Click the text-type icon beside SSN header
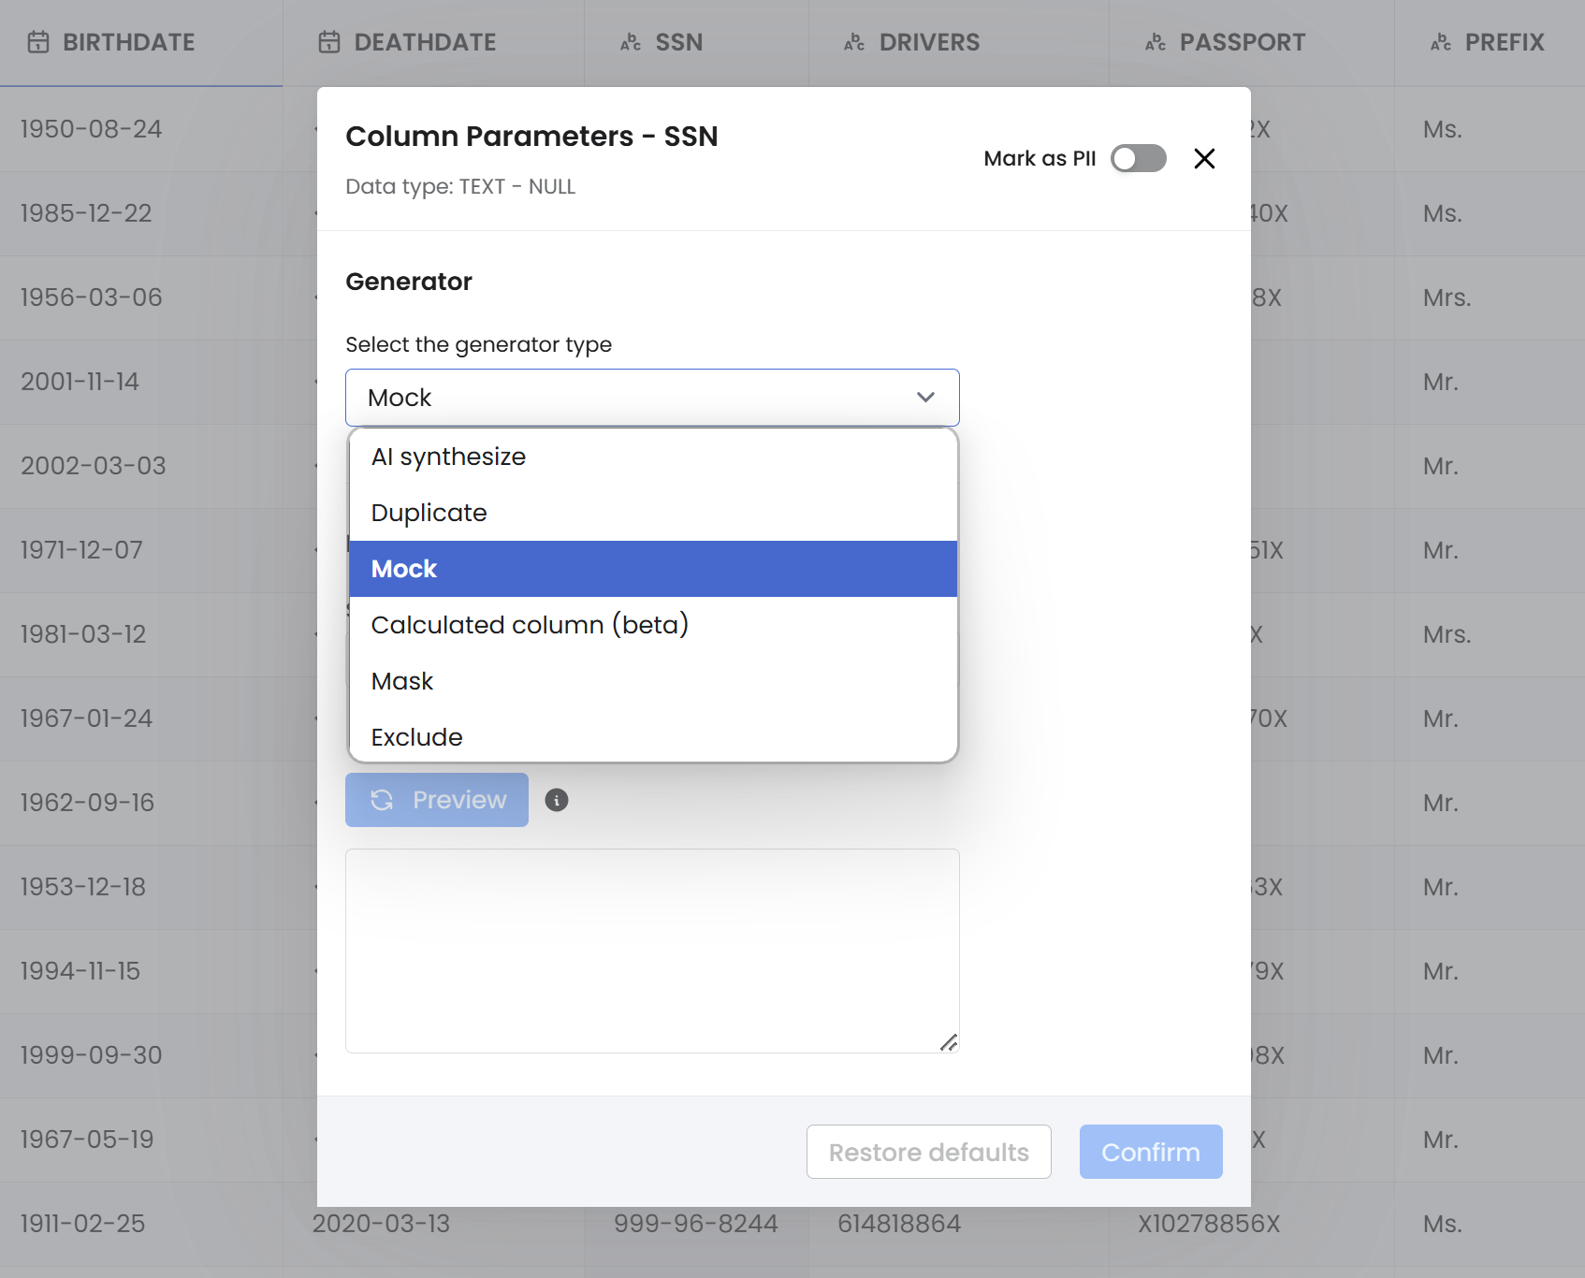The width and height of the screenshot is (1585, 1278). pos(631,42)
